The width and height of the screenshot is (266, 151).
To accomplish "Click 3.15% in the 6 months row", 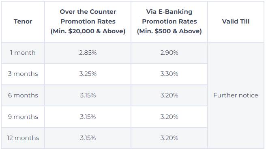I will (88, 95).
